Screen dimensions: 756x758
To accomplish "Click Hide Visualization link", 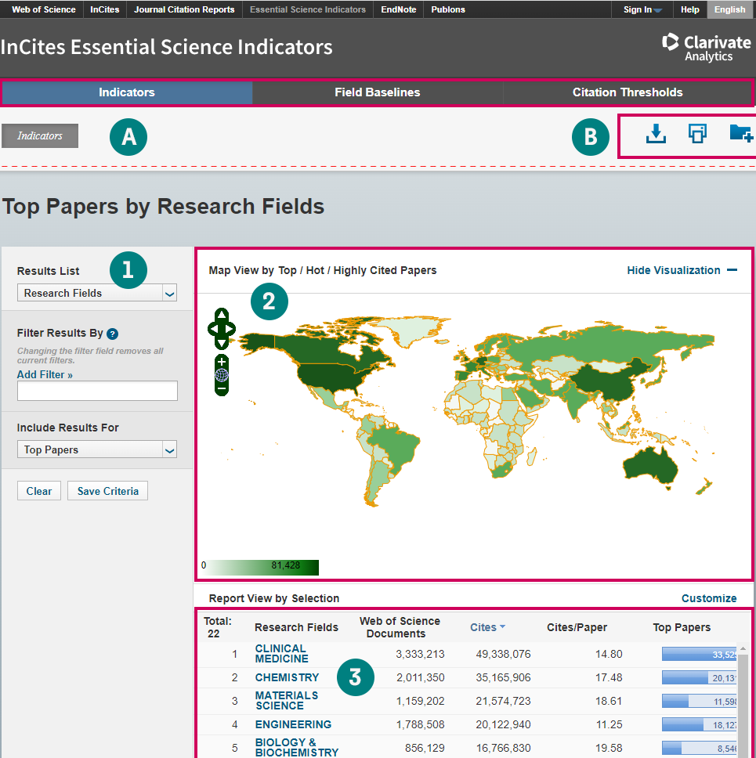I will click(673, 270).
